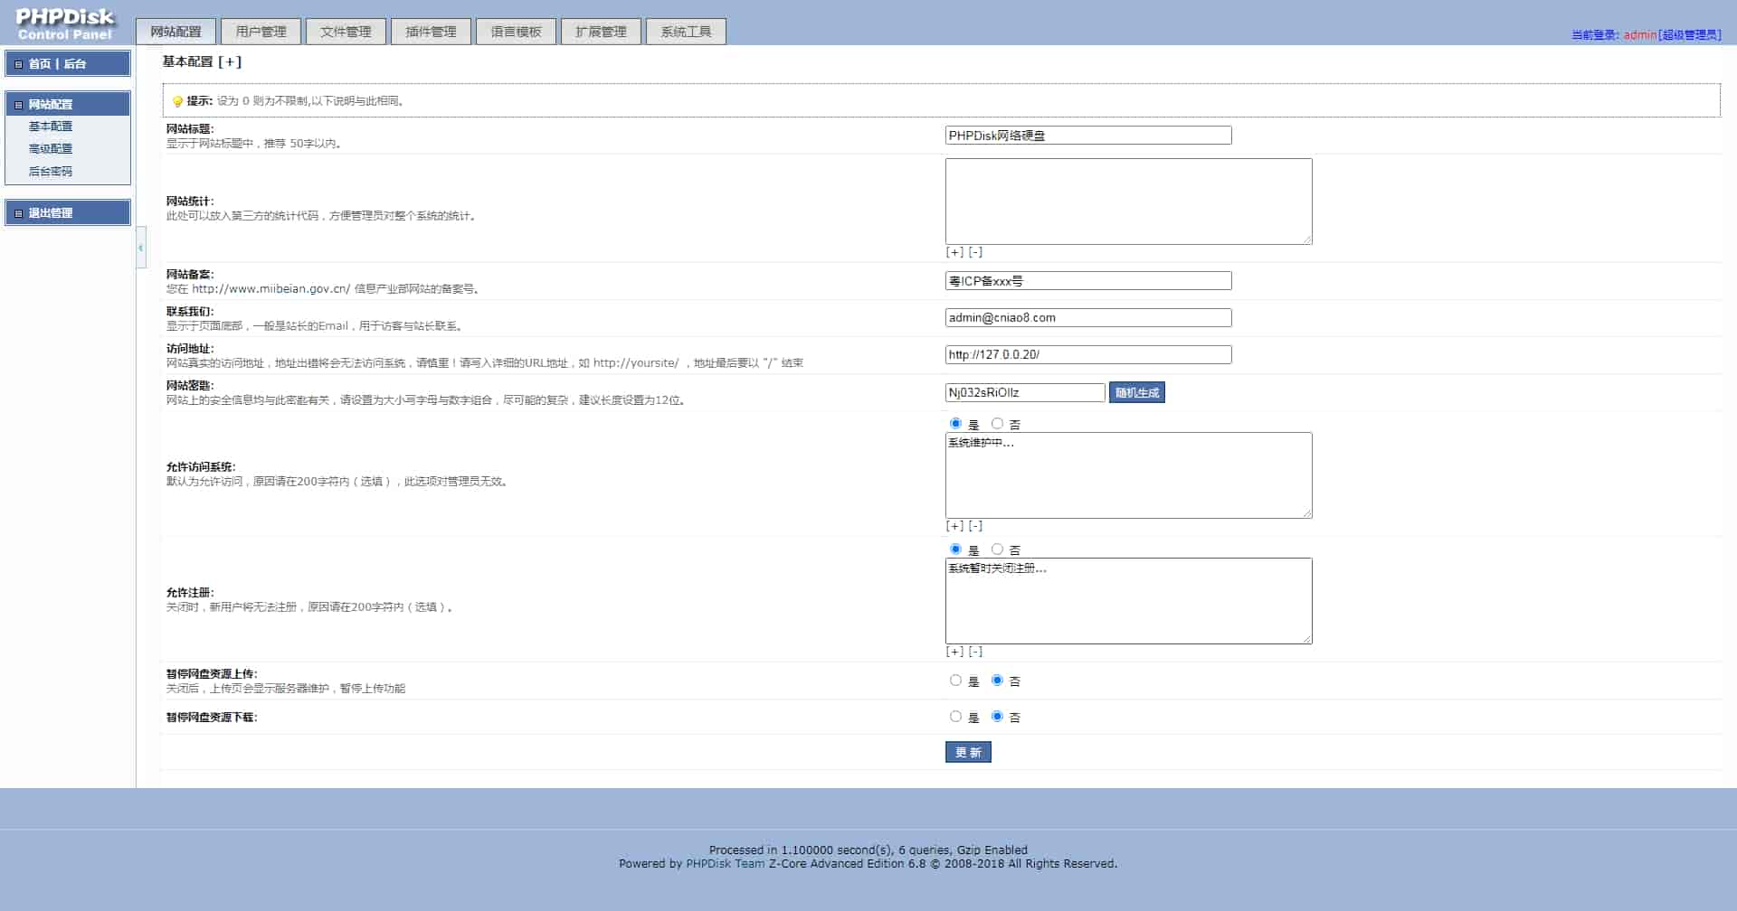
Task: Click the 网站配置 sidebar section header
Action: pyautogui.click(x=68, y=105)
